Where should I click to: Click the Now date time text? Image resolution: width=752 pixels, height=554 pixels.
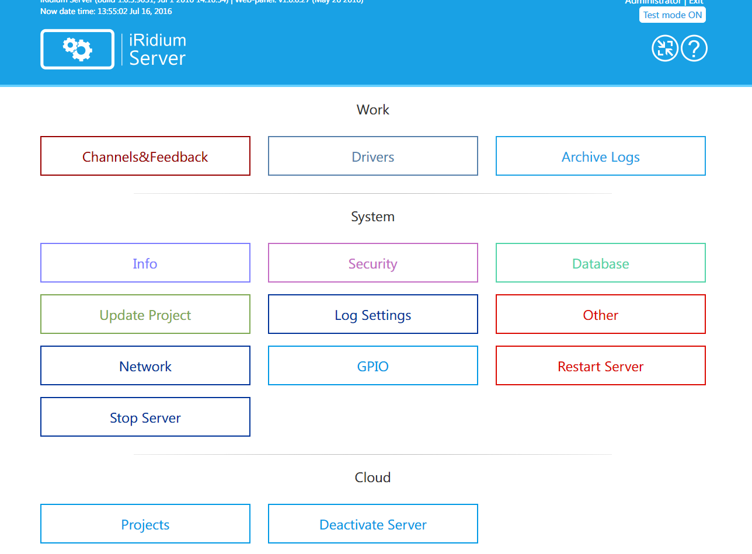click(x=106, y=11)
